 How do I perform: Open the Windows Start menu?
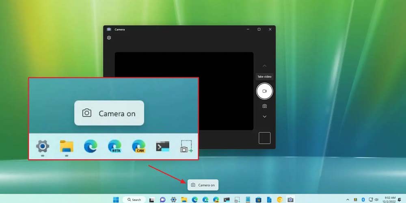tap(116, 199)
